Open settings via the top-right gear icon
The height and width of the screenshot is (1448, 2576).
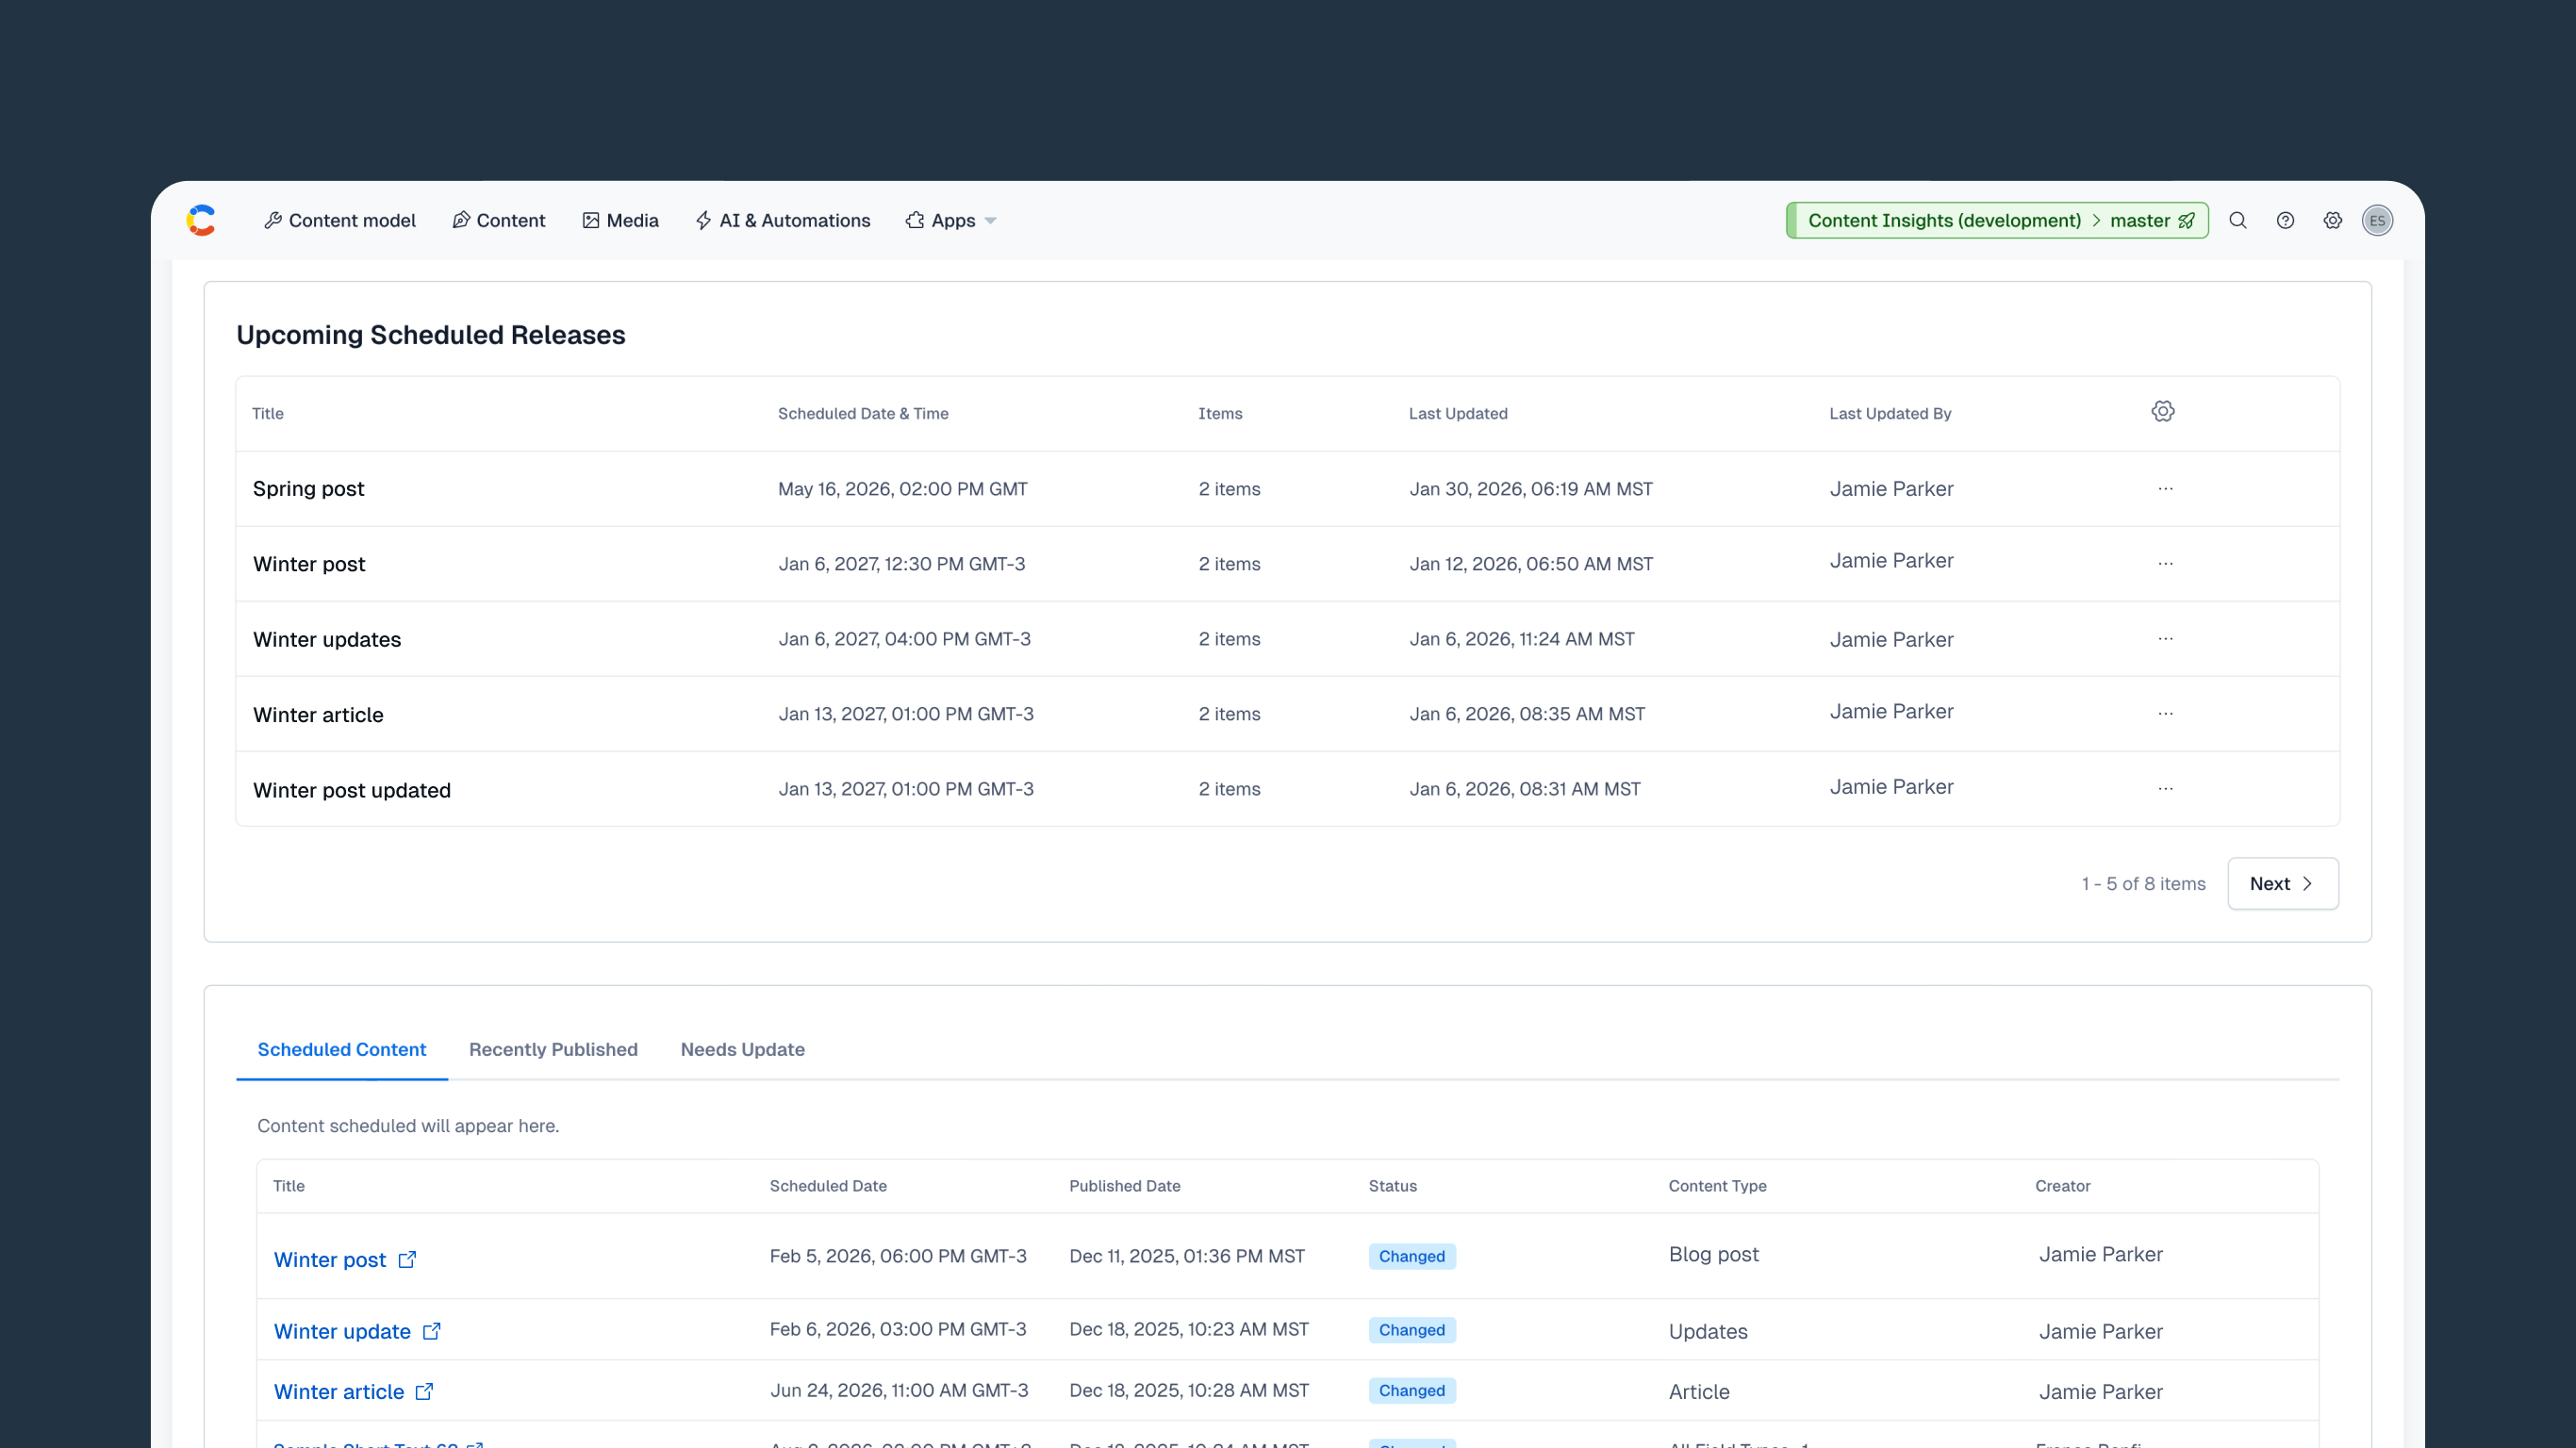tap(2332, 220)
